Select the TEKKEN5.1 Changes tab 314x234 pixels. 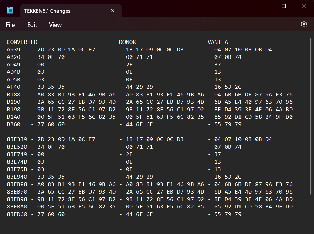pyautogui.click(x=47, y=11)
